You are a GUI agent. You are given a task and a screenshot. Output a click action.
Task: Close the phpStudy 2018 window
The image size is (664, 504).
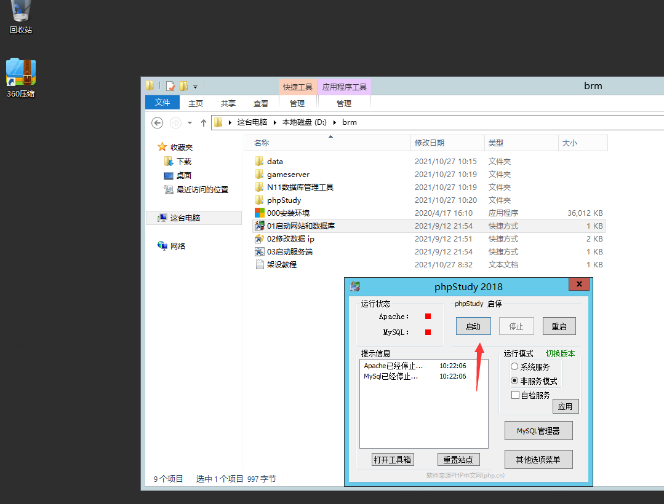pyautogui.click(x=579, y=284)
